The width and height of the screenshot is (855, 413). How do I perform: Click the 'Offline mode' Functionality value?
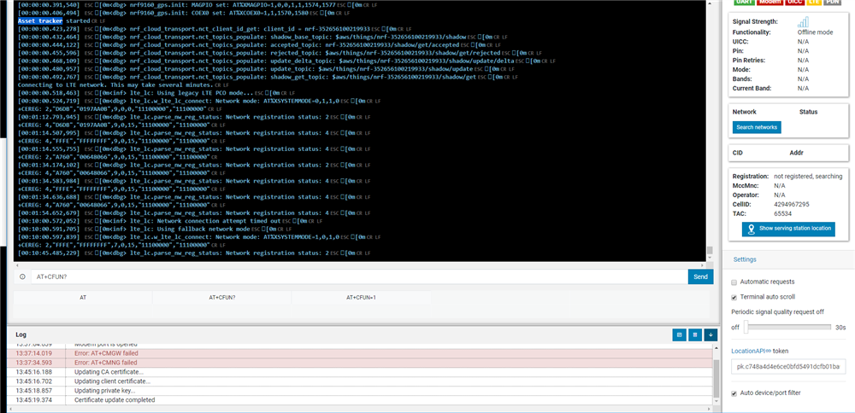815,32
